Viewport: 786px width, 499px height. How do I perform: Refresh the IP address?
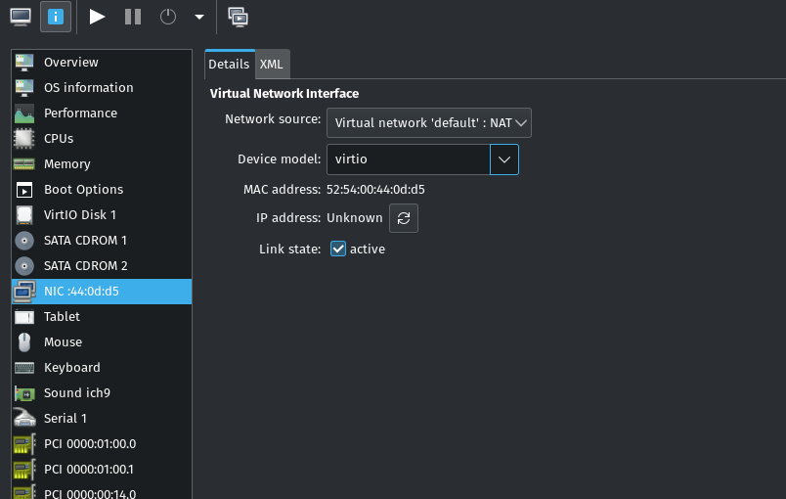click(x=404, y=218)
